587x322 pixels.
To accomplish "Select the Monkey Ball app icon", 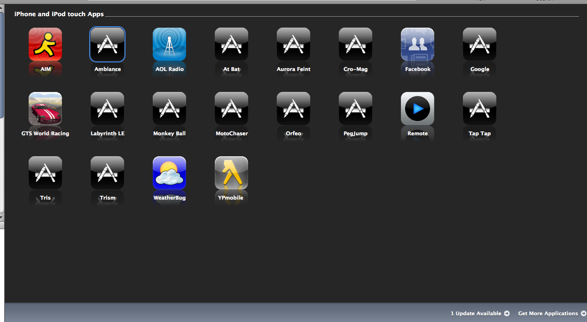I will point(169,109).
